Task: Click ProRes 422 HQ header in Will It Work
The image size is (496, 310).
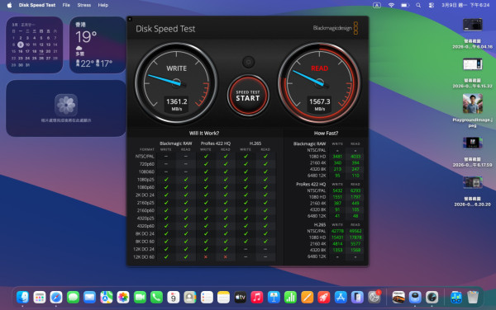Action: point(216,143)
